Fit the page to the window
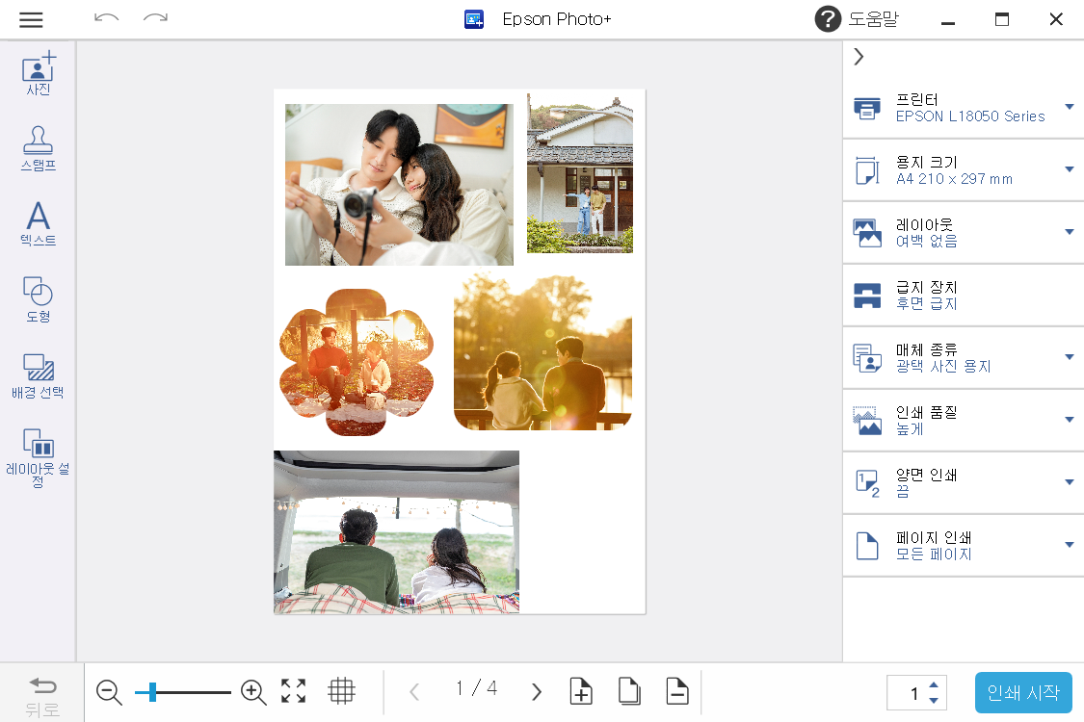This screenshot has width=1084, height=722. click(293, 691)
